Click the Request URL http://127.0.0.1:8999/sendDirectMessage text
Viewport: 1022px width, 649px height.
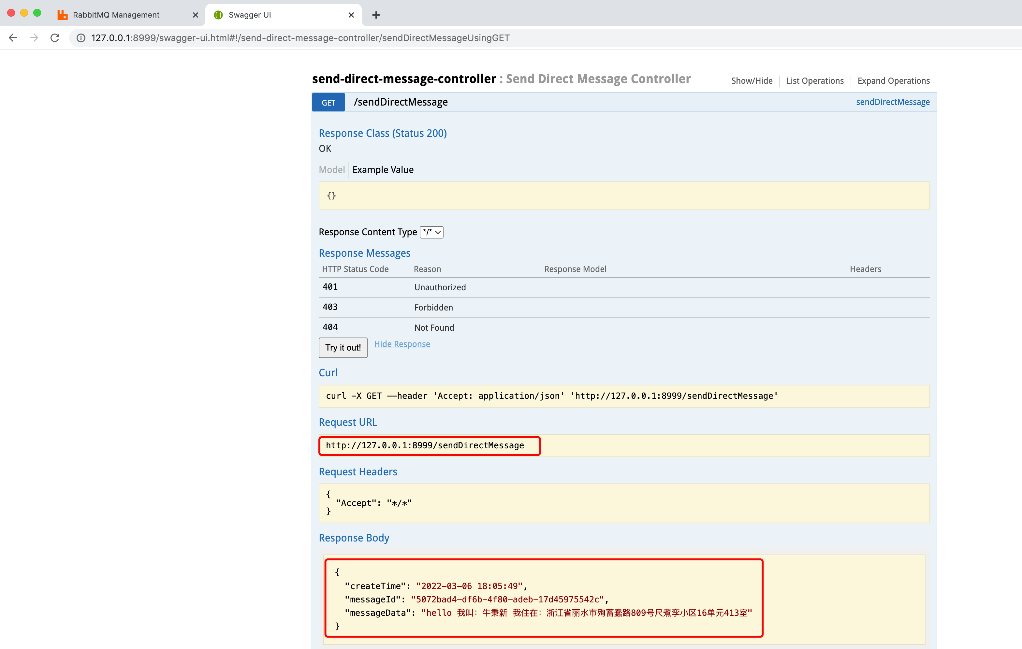coord(425,445)
